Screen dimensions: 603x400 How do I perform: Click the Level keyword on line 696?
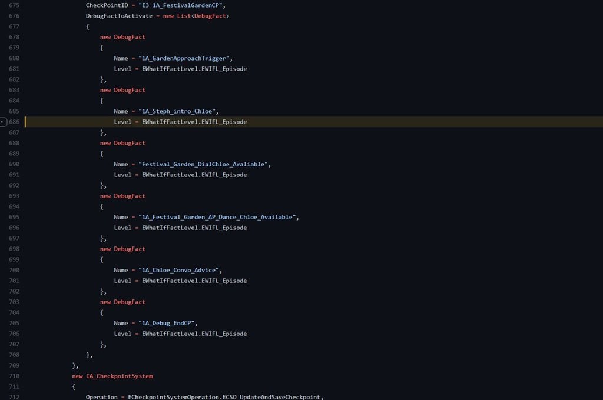point(122,228)
